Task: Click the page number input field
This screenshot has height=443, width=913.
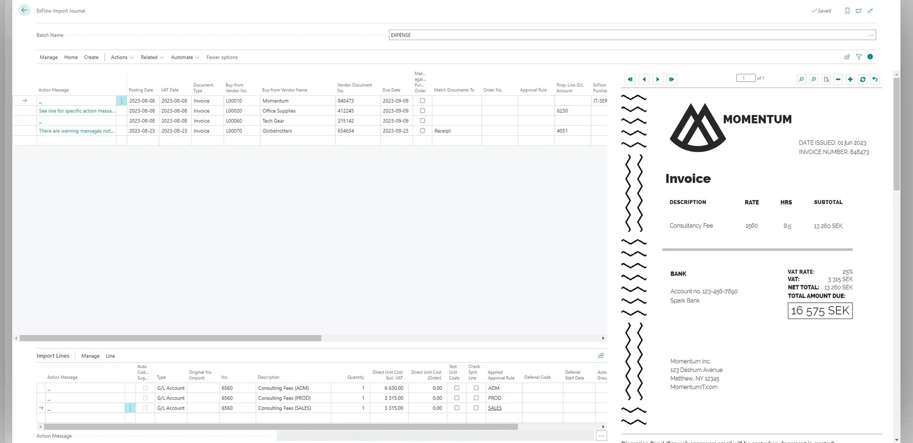Action: pos(745,78)
